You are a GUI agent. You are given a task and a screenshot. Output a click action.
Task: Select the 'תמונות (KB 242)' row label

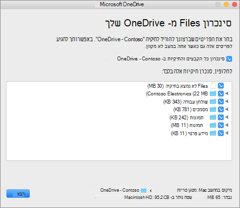point(186,117)
